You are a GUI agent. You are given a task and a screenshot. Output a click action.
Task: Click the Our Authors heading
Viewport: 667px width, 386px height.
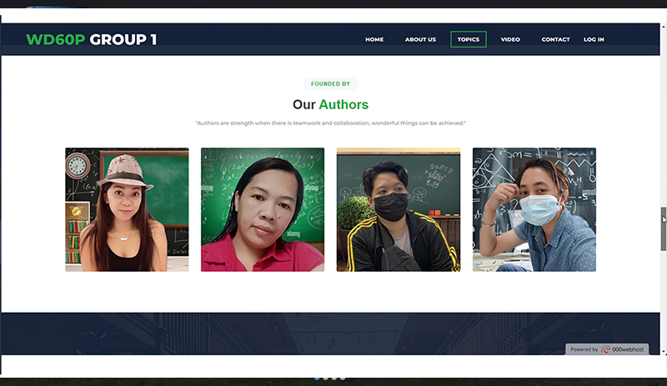tap(330, 105)
